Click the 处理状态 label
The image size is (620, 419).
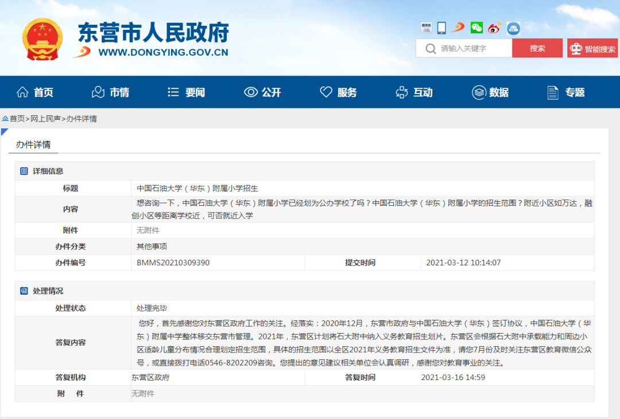pyautogui.click(x=71, y=308)
